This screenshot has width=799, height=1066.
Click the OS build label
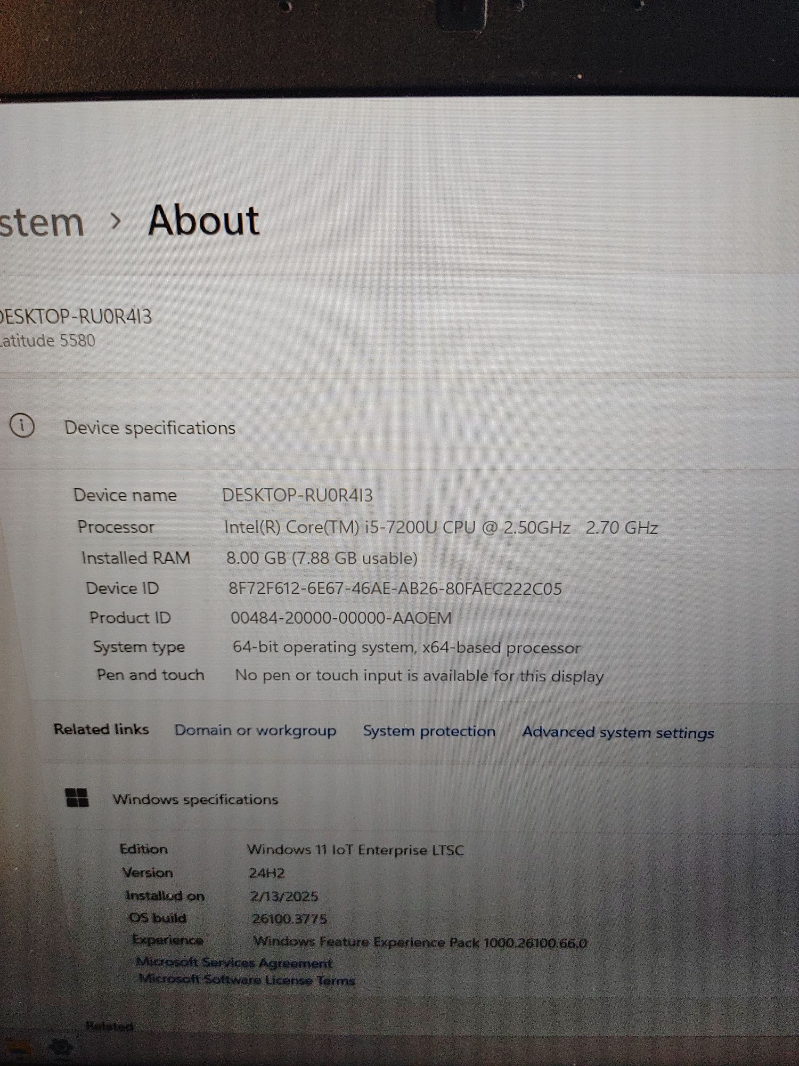pyautogui.click(x=158, y=918)
